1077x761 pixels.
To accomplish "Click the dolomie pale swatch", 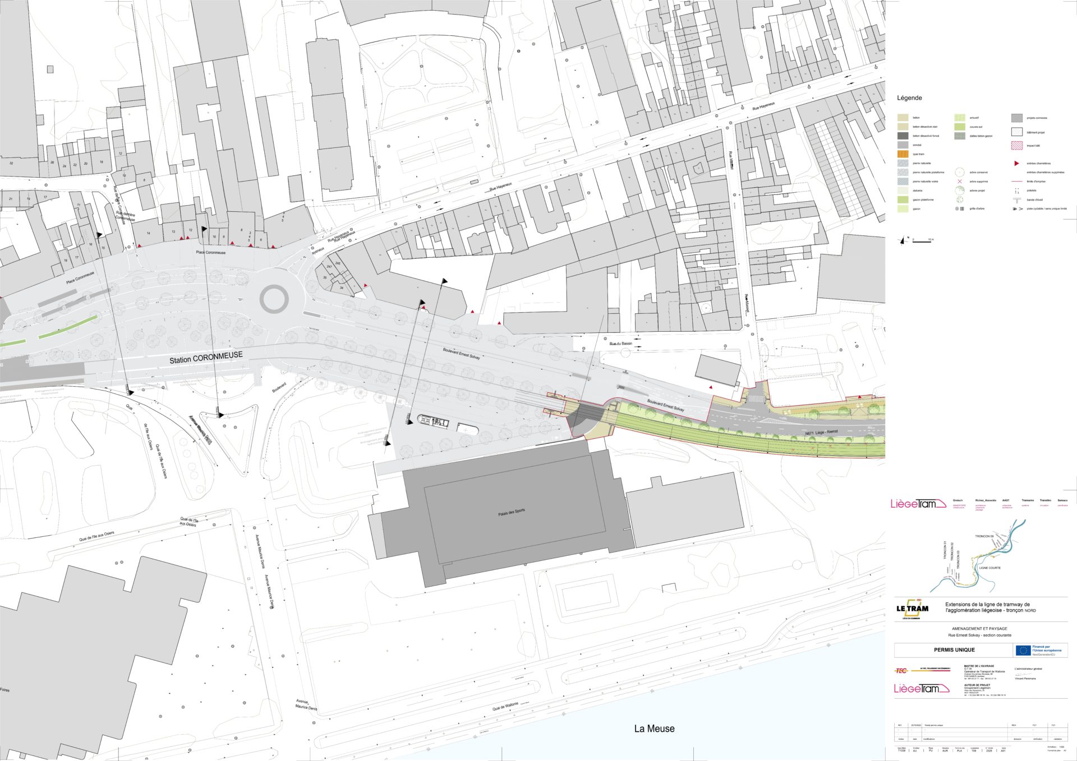I will 903,191.
